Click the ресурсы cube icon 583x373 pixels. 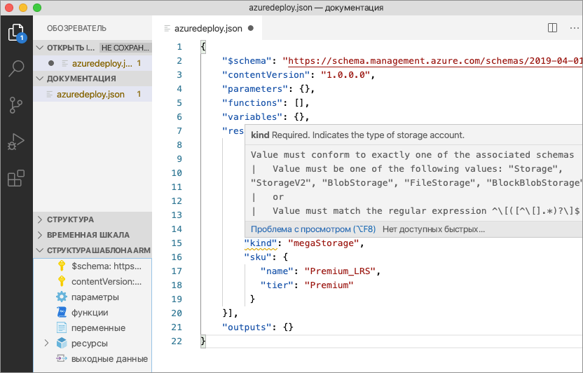point(62,343)
